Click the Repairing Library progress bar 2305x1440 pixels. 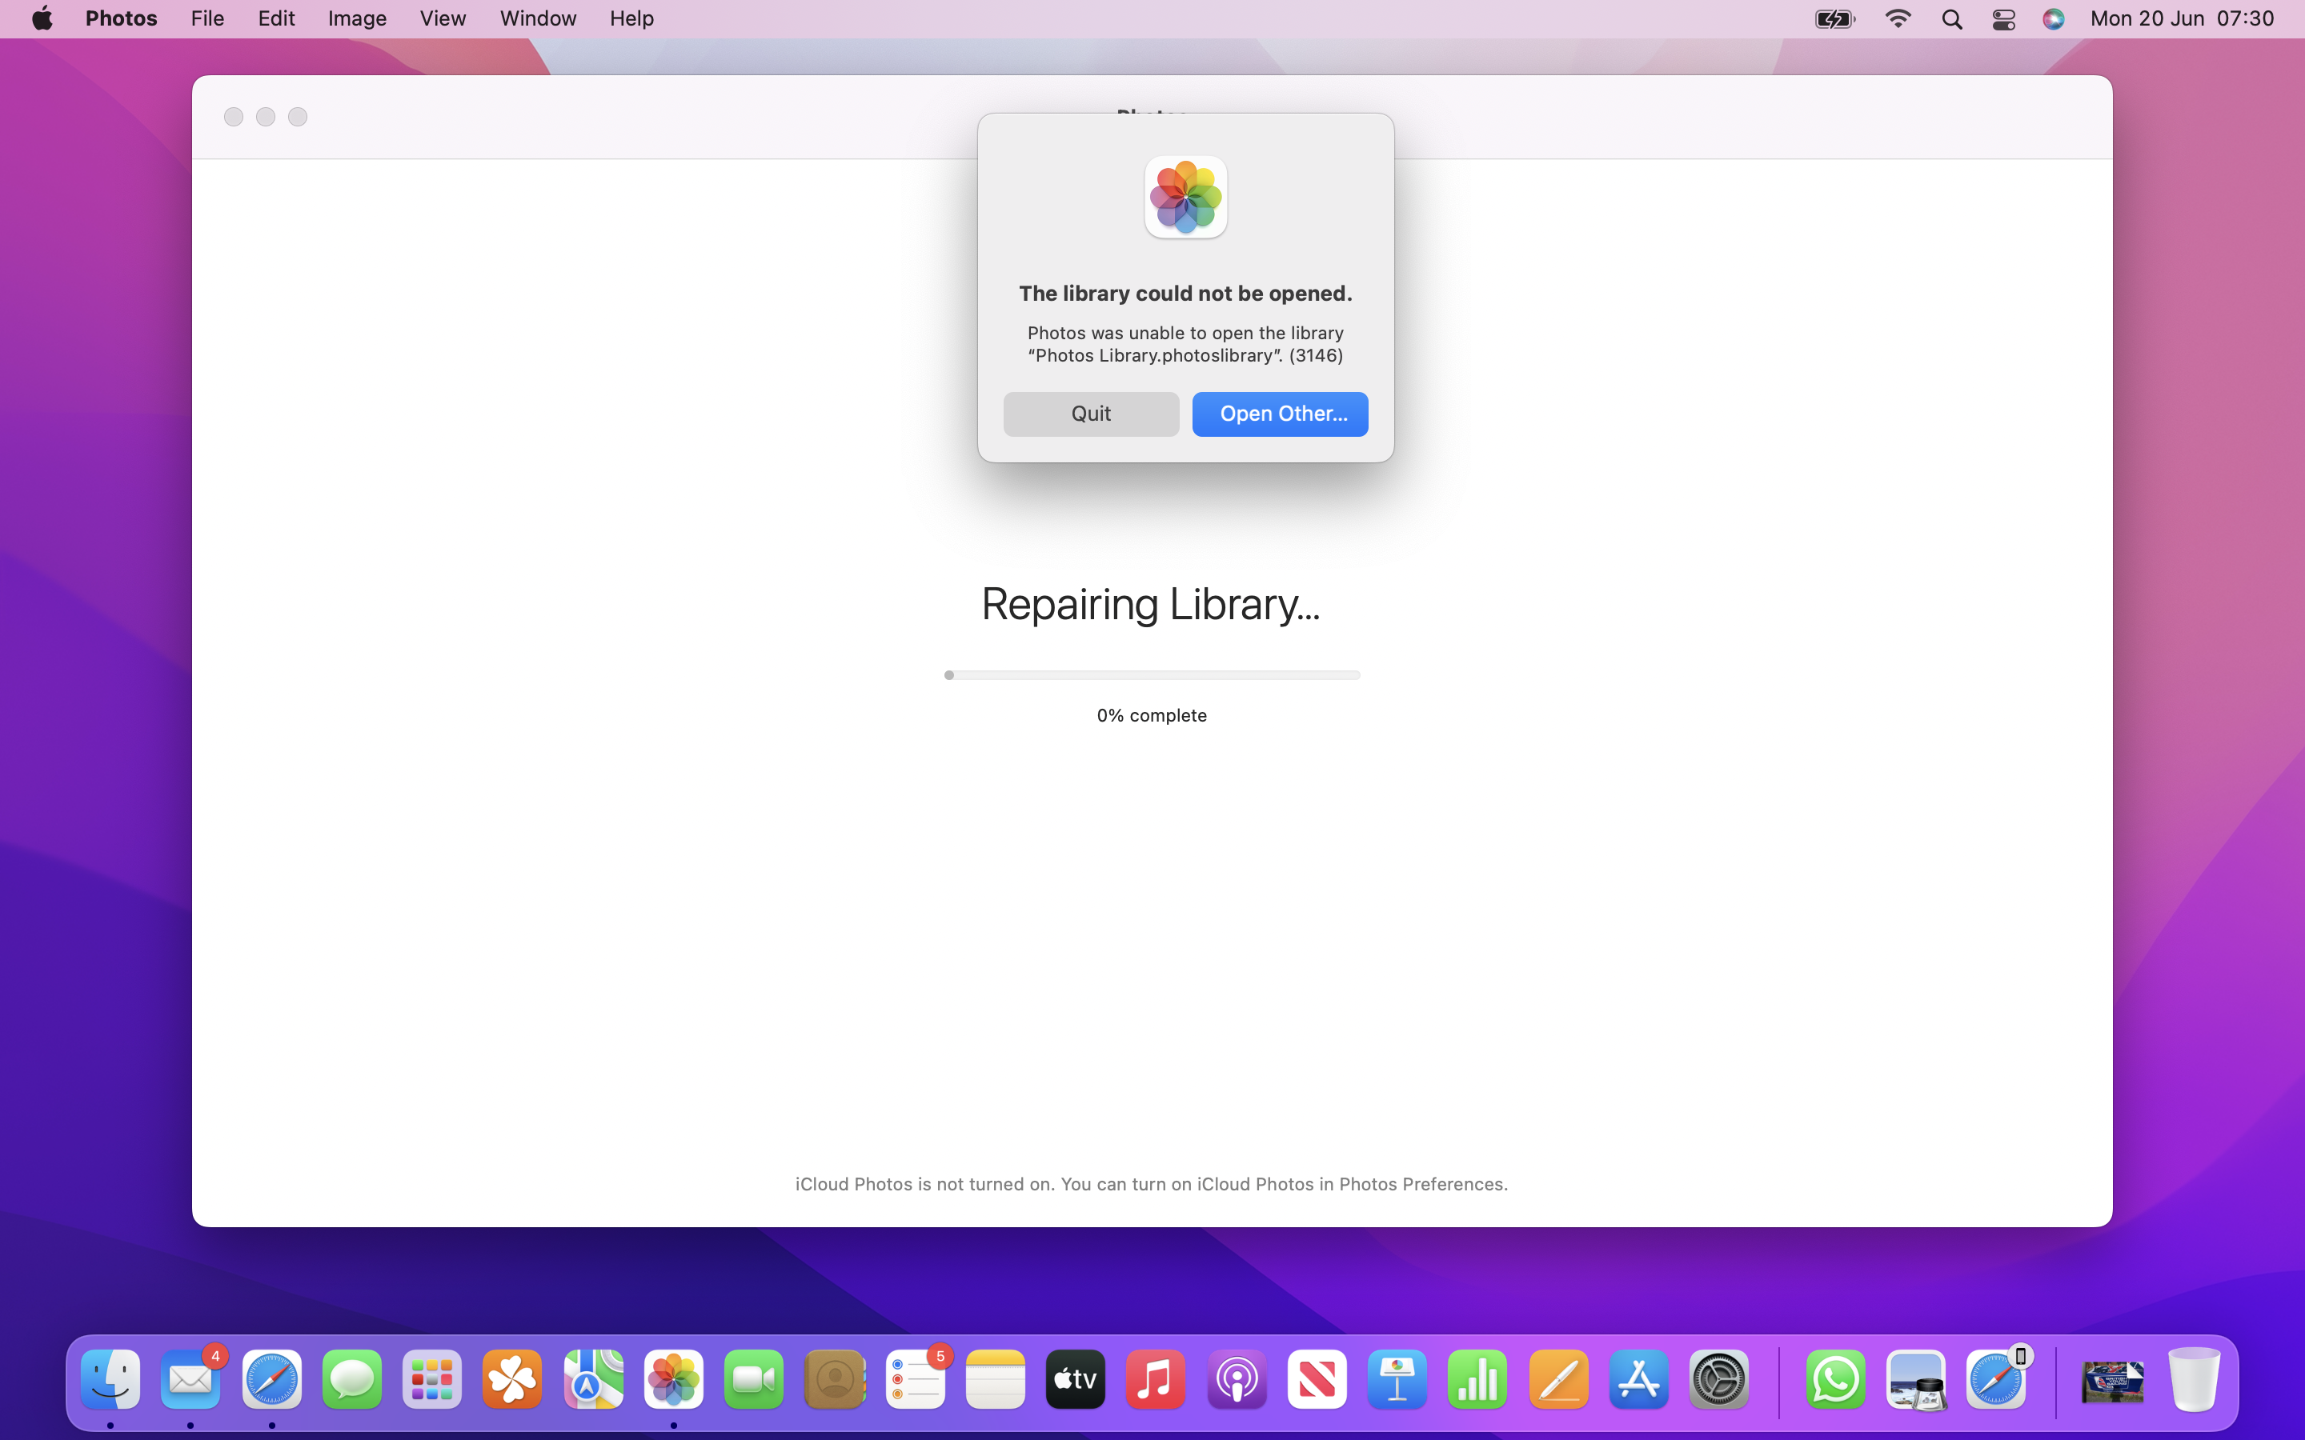coord(1152,675)
